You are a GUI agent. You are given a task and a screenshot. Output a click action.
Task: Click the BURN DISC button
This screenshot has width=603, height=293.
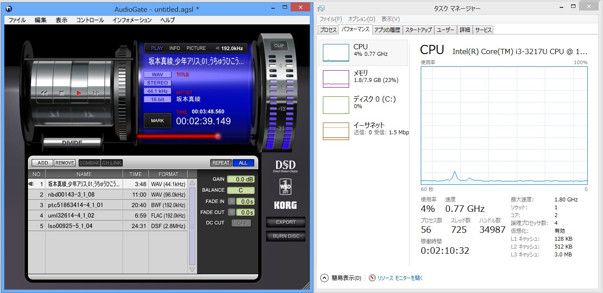pos(286,236)
